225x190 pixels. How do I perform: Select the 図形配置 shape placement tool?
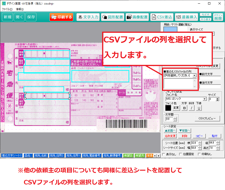point(112,17)
